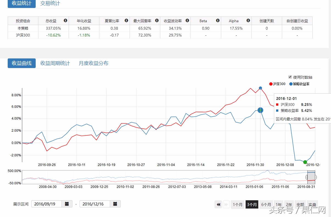Toggle the 策略收益率 legend series
This screenshot has width=331, height=217.
pos(299,84)
